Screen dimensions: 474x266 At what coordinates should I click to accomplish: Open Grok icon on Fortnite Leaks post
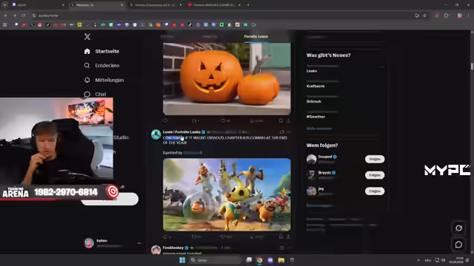point(281,132)
